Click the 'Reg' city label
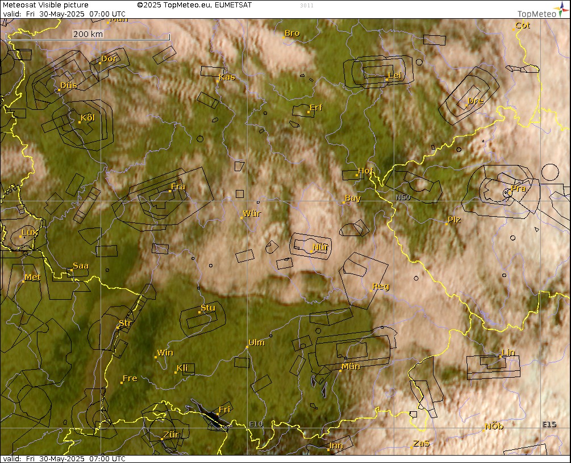 pos(381,287)
